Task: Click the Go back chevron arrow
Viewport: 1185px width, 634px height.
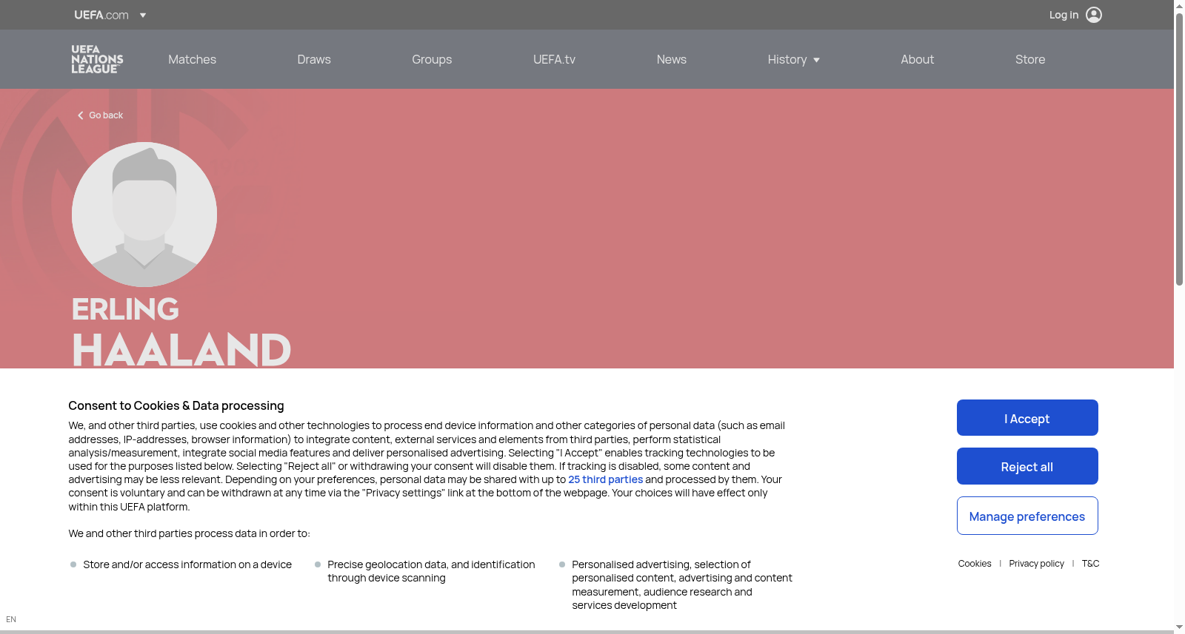Action: (x=81, y=115)
